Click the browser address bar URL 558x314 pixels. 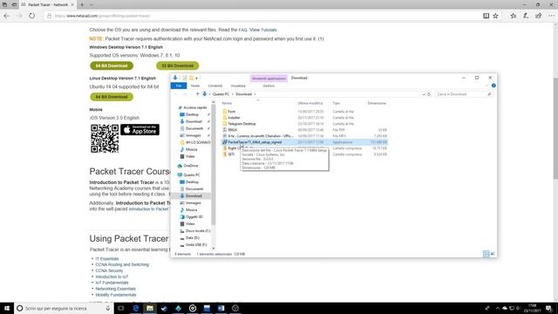pyautogui.click(x=102, y=16)
